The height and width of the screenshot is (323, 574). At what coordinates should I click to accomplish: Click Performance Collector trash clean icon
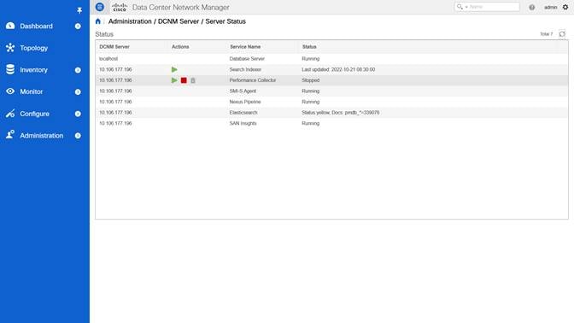[x=193, y=80]
